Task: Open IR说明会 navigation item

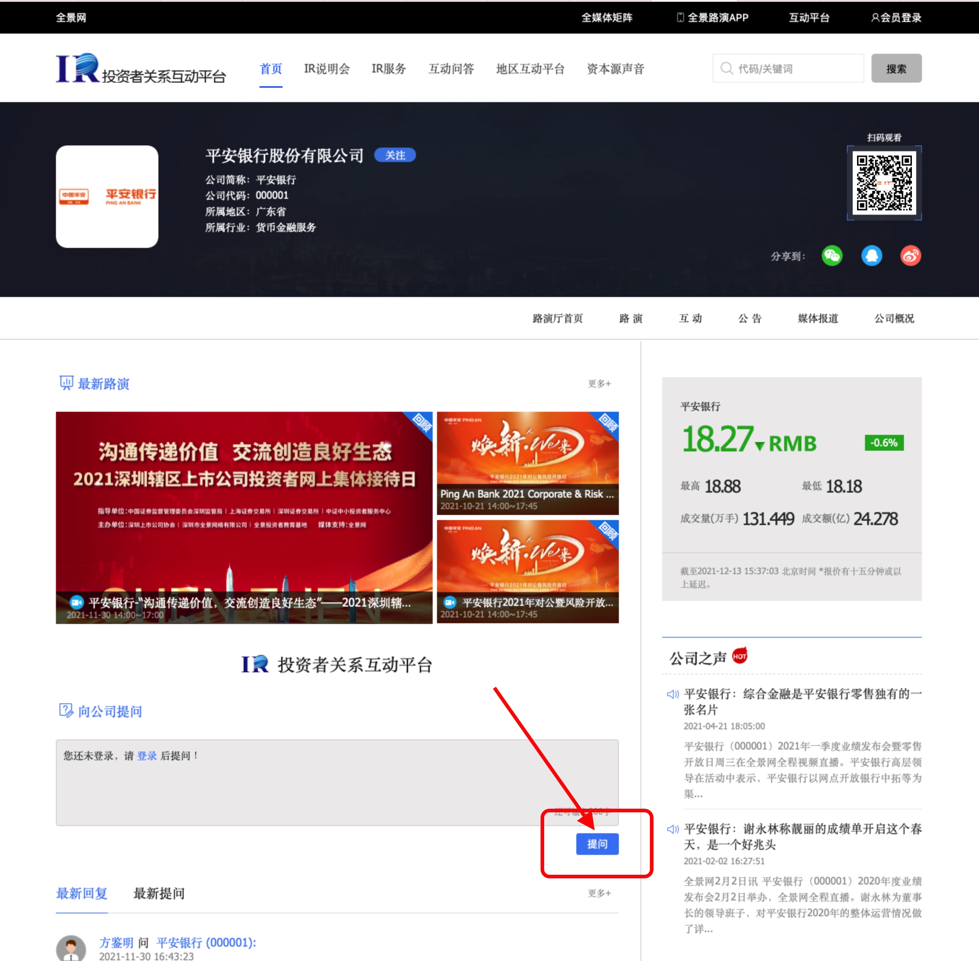Action: (327, 69)
